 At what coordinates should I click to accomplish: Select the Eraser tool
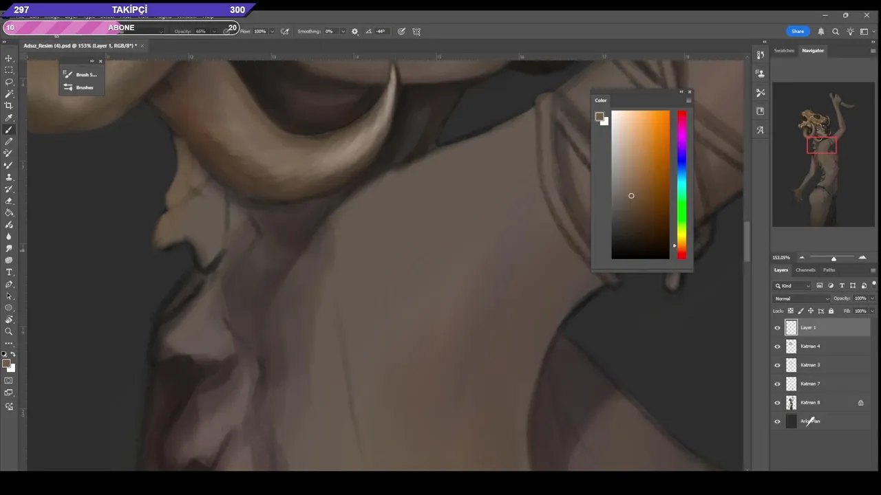tap(9, 201)
